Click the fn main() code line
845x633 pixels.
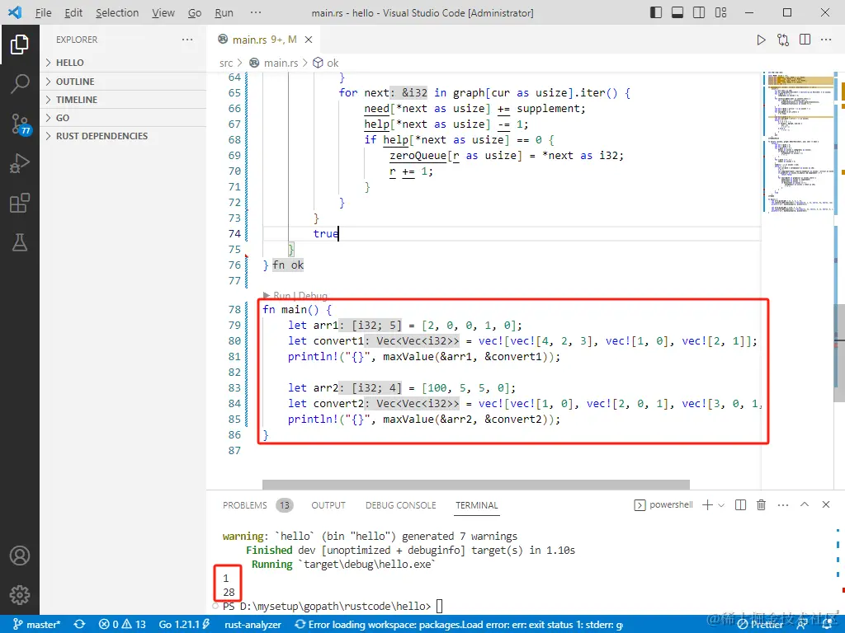click(x=297, y=310)
